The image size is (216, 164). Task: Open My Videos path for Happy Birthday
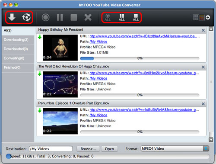click(98, 42)
